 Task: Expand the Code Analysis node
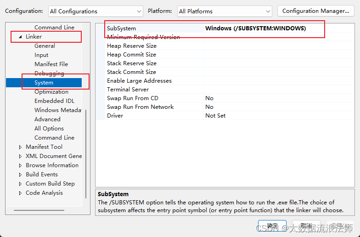coord(20,193)
